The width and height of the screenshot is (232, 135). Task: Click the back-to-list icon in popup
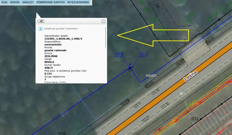pos(41,21)
